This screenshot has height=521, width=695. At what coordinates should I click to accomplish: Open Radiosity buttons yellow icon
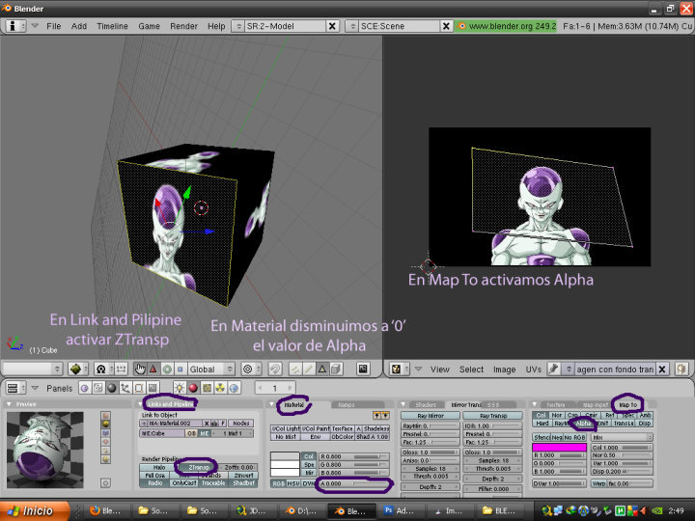click(221, 389)
